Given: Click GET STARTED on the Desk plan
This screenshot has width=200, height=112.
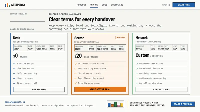Looking at the screenshot, I should click(39, 89).
